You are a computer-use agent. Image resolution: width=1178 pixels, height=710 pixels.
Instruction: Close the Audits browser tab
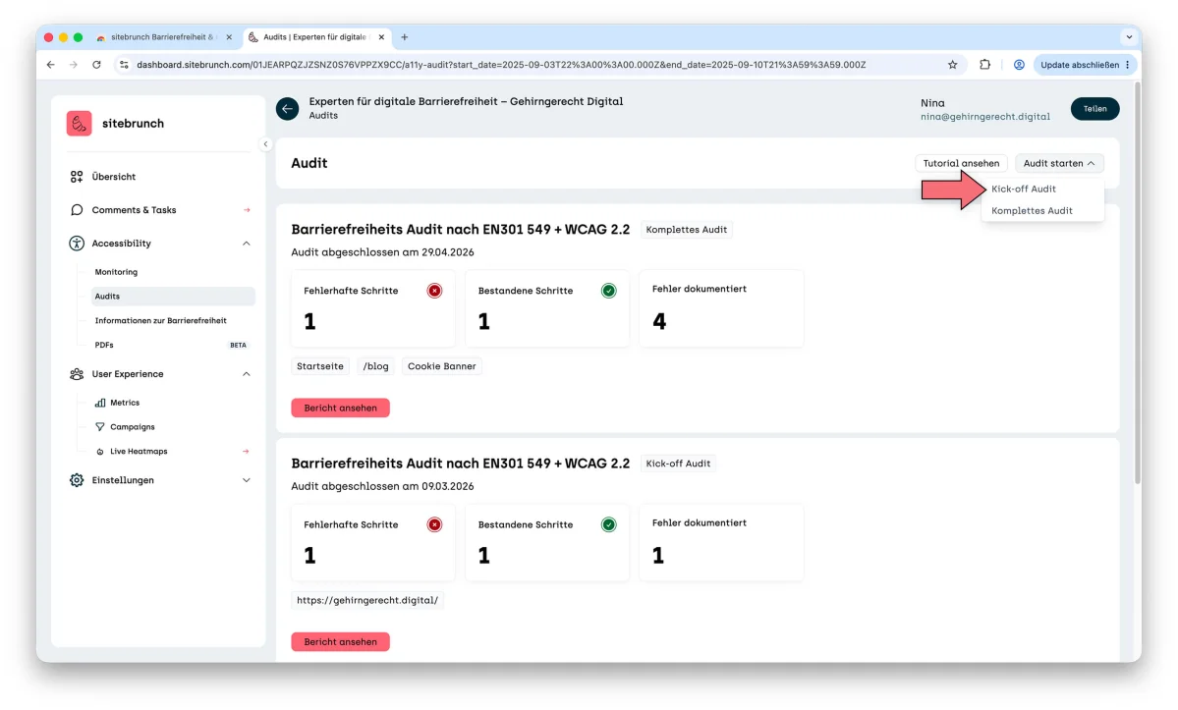pyautogui.click(x=381, y=36)
